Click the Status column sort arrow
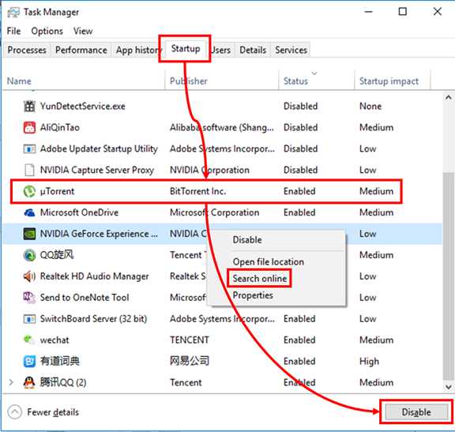This screenshot has height=432, width=455. click(314, 73)
